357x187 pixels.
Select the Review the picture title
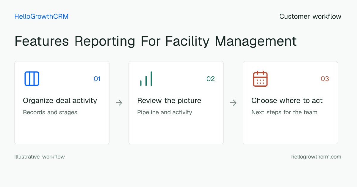169,101
